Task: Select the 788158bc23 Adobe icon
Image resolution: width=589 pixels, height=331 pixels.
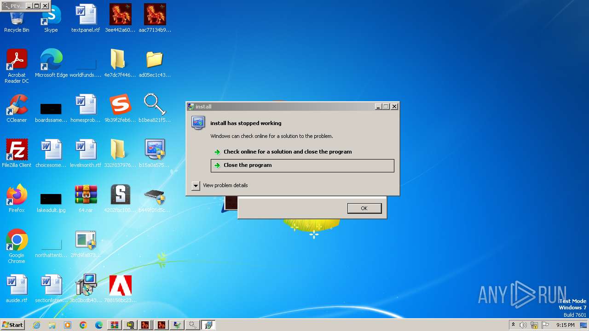Action: click(120, 289)
